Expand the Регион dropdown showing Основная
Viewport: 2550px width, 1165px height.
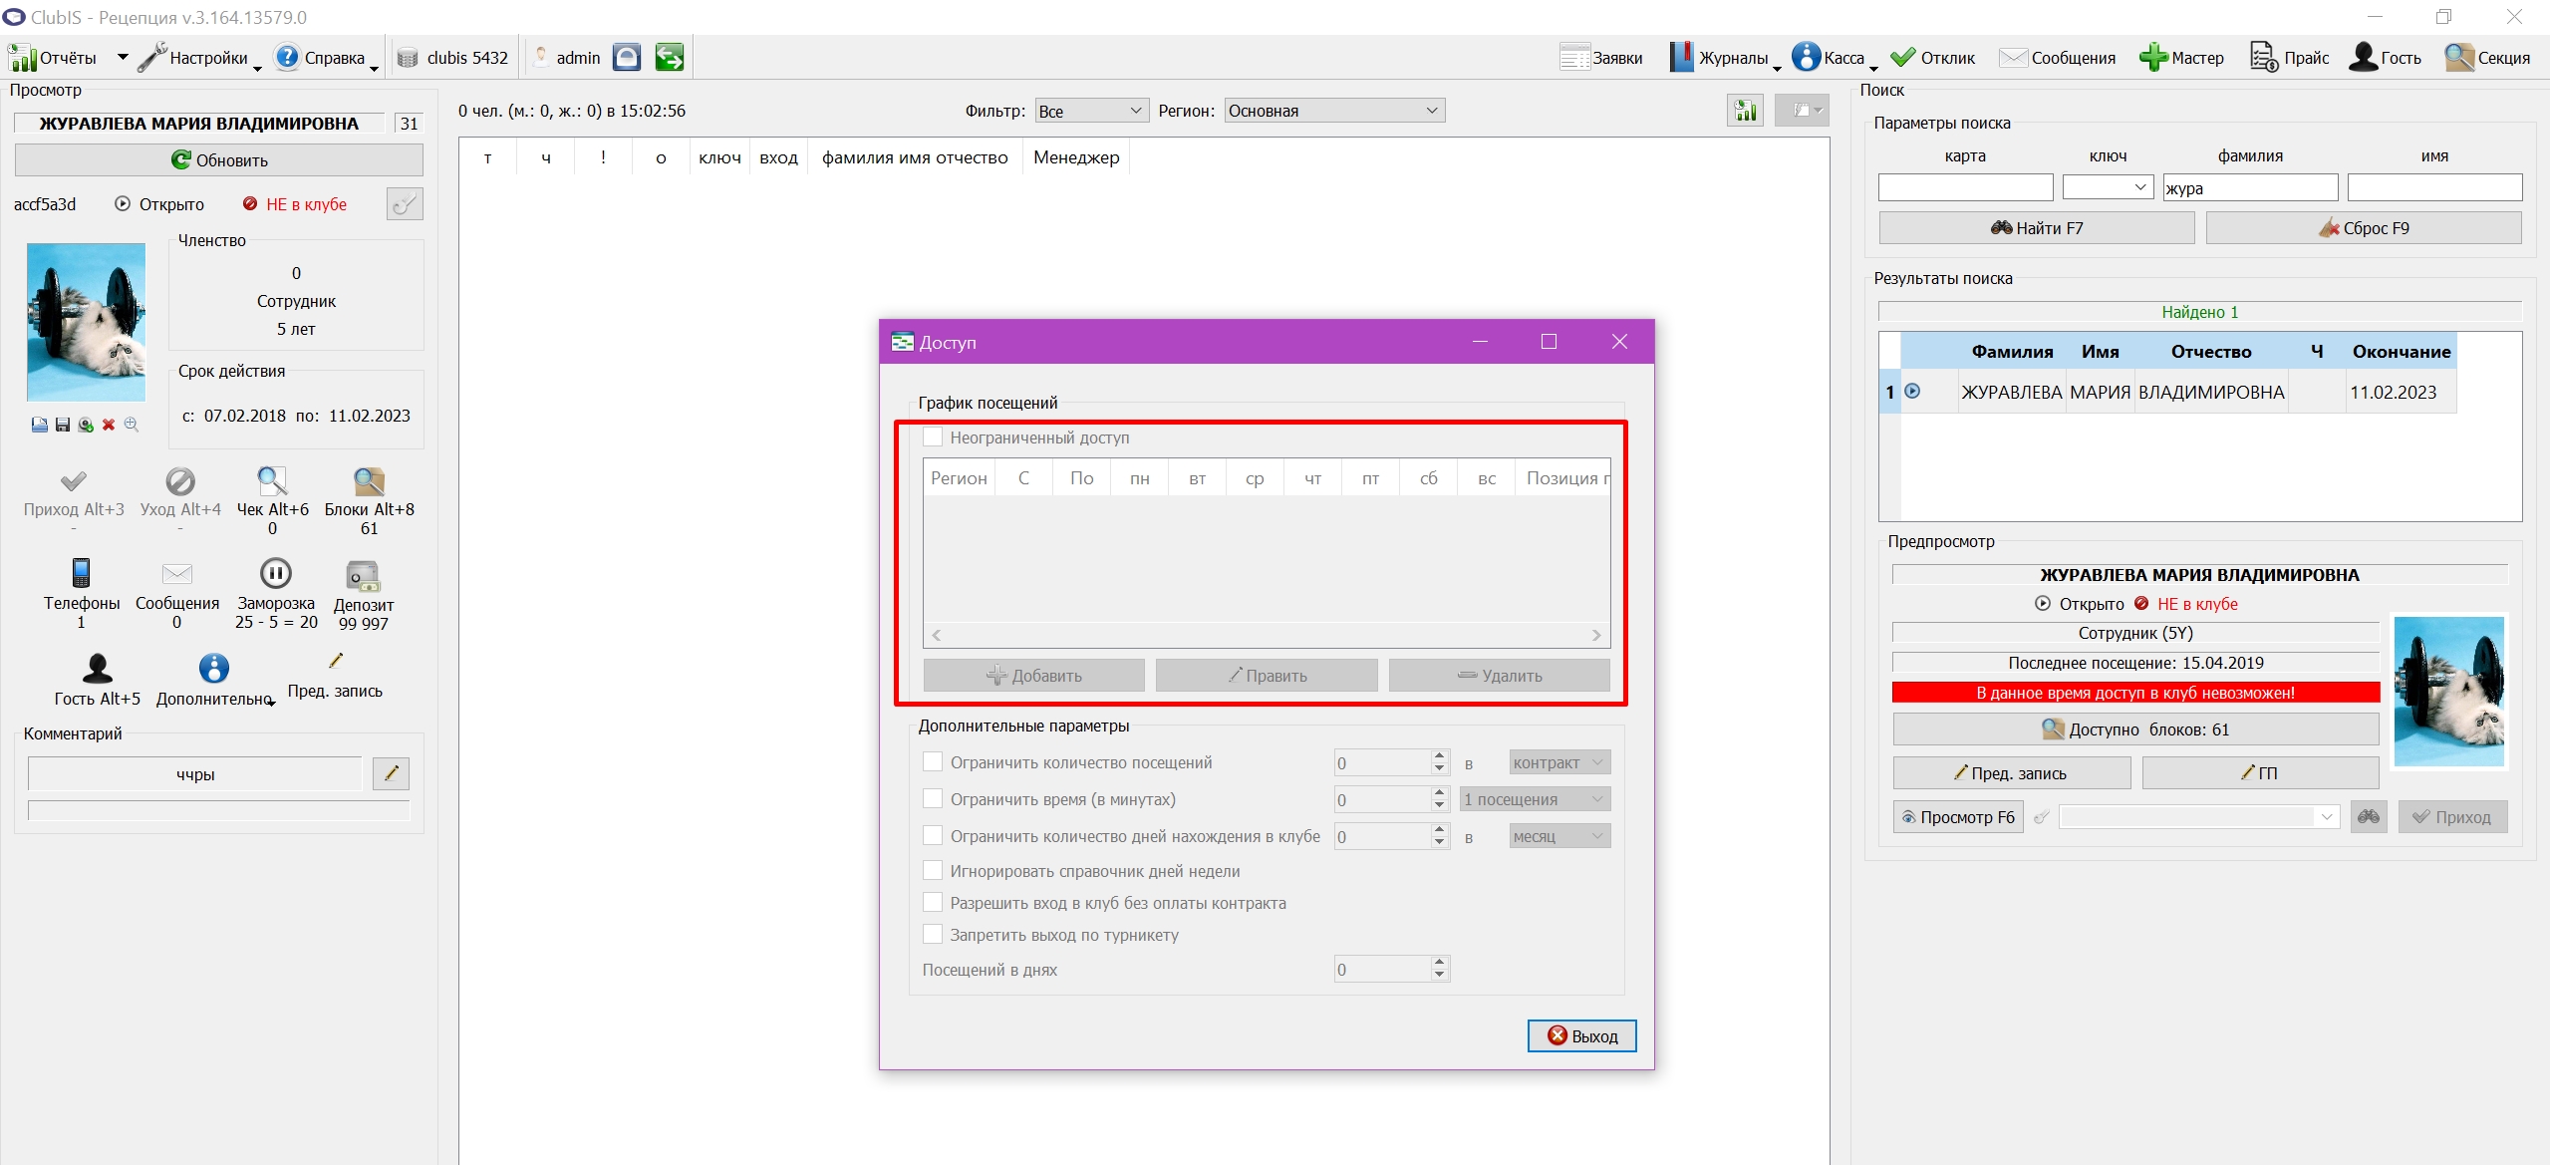click(1334, 111)
